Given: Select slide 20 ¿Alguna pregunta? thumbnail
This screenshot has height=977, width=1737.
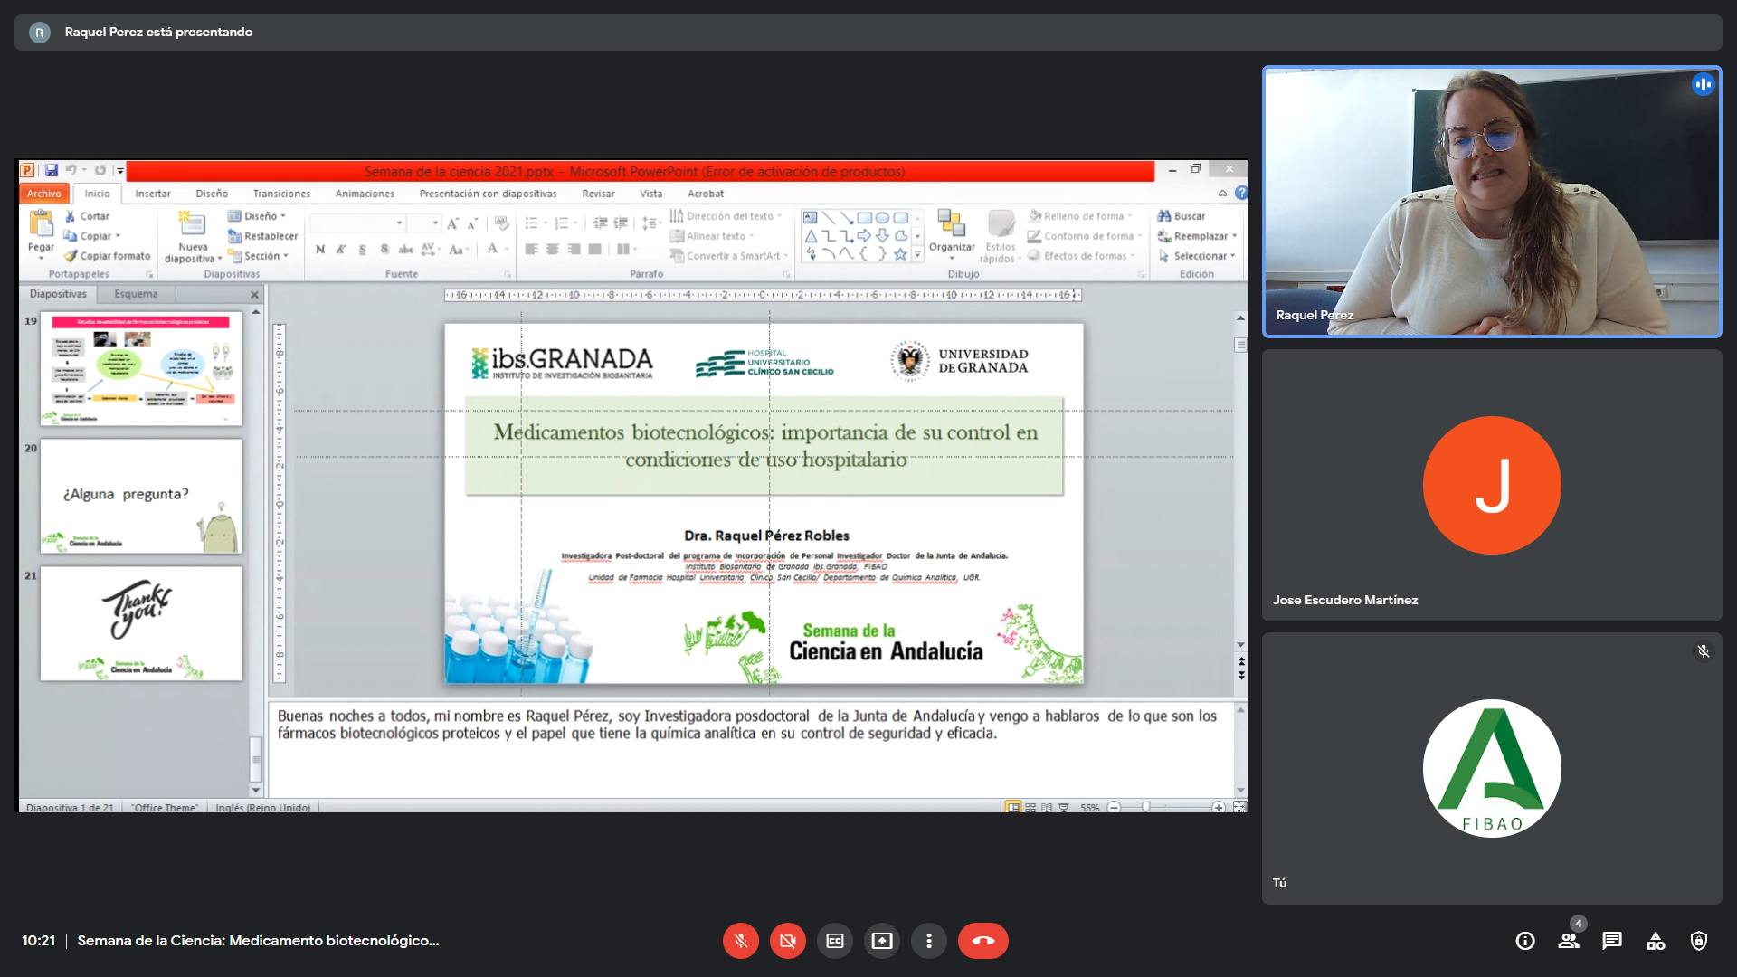Looking at the screenshot, I should [141, 497].
